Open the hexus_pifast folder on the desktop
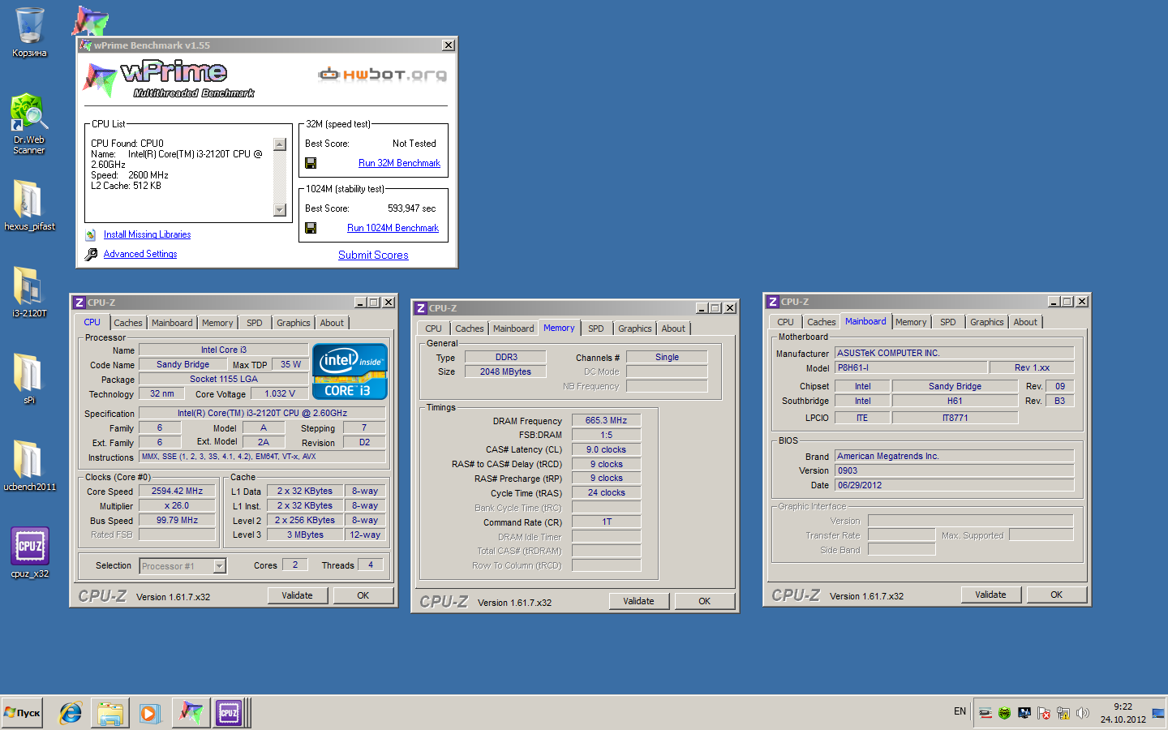The width and height of the screenshot is (1168, 730). 29,204
